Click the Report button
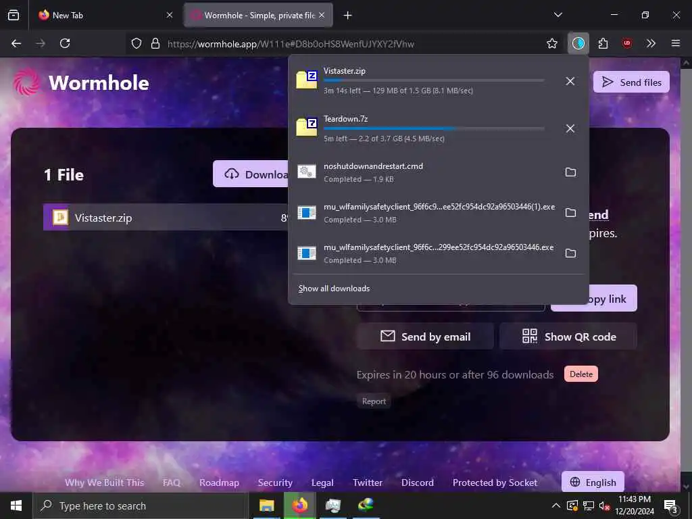This screenshot has width=692, height=519. click(x=374, y=401)
